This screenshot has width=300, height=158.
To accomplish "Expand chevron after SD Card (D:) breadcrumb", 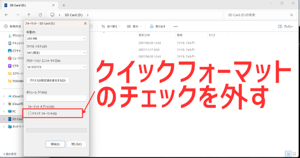I will coord(88,15).
